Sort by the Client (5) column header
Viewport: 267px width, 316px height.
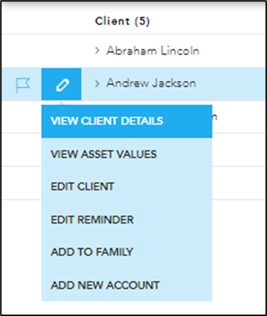[122, 21]
